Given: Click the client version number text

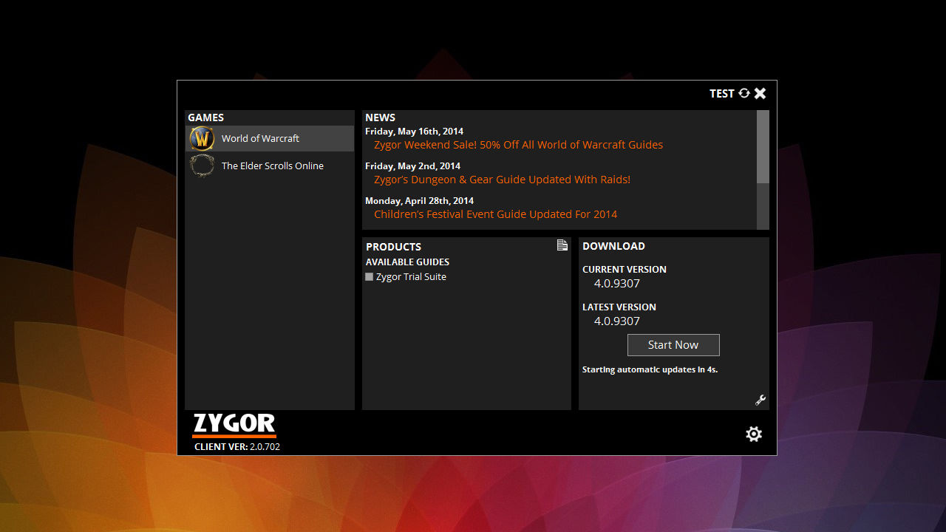Looking at the screenshot, I should (265, 446).
